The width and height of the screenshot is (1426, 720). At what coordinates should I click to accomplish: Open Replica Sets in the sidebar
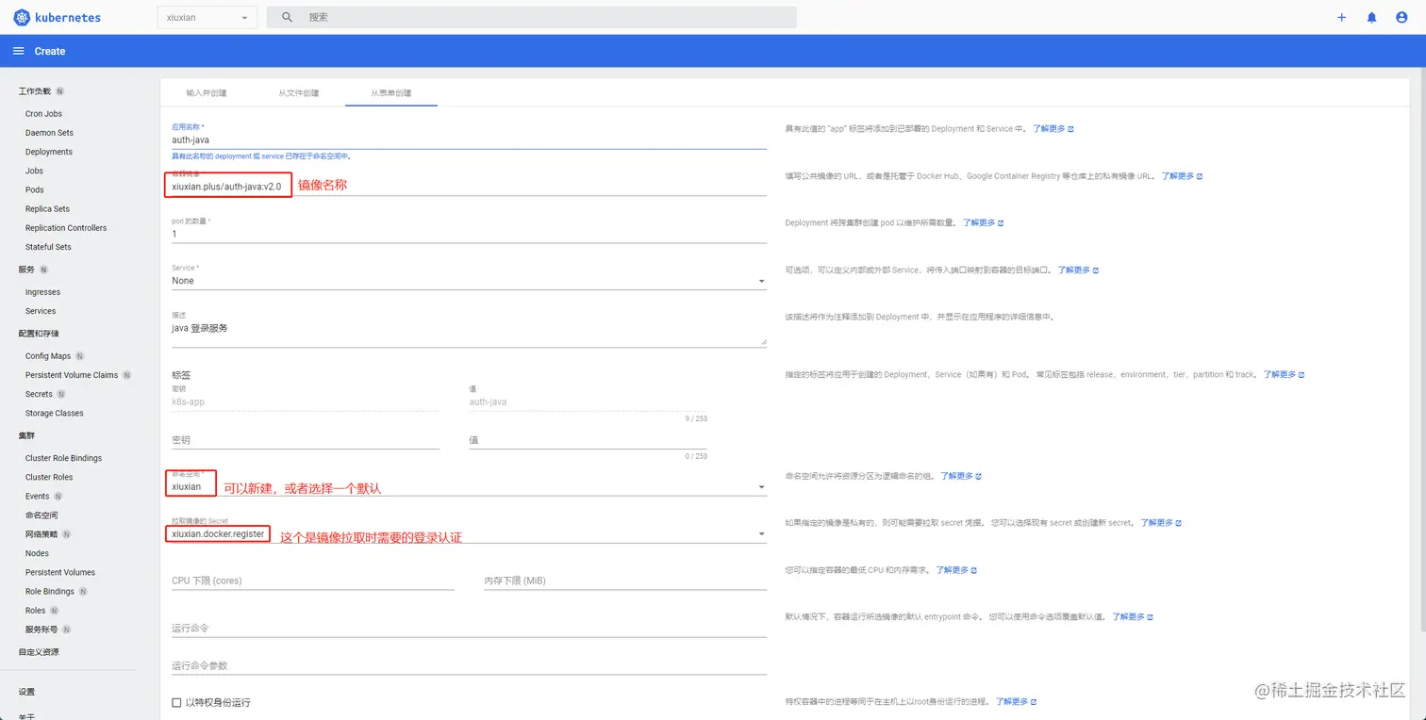(x=47, y=208)
